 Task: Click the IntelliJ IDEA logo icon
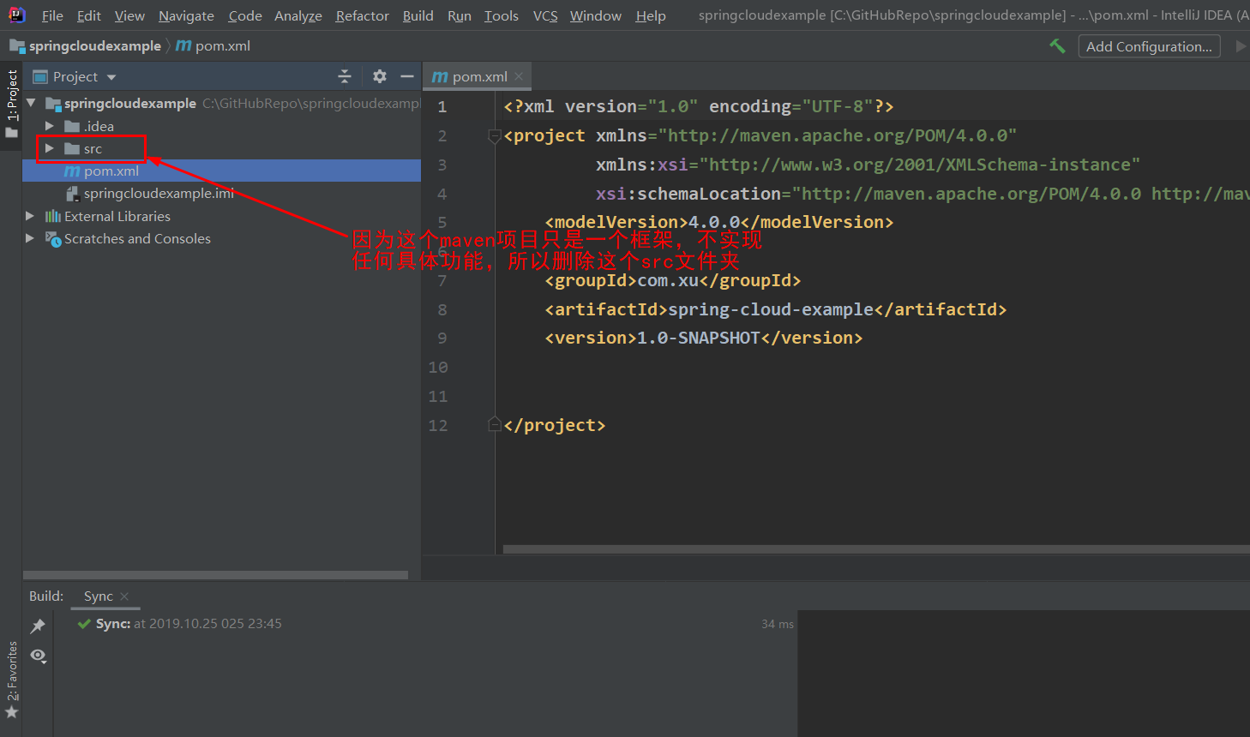coord(16,15)
